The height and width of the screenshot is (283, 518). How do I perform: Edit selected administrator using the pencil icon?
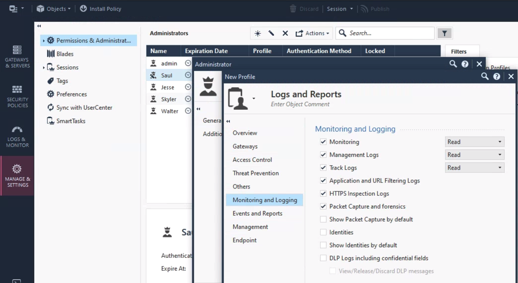pyautogui.click(x=271, y=33)
